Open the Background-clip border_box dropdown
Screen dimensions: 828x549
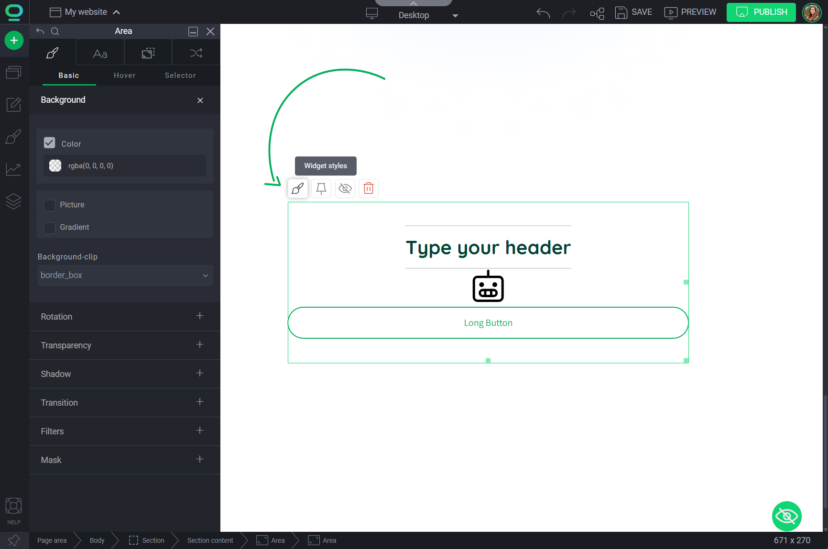click(x=125, y=275)
